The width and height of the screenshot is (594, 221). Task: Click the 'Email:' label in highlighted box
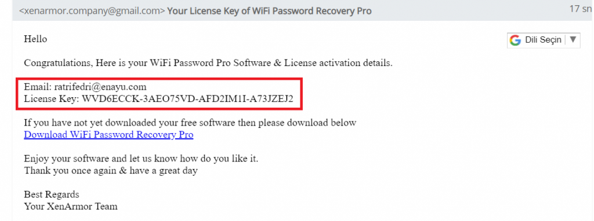point(38,87)
